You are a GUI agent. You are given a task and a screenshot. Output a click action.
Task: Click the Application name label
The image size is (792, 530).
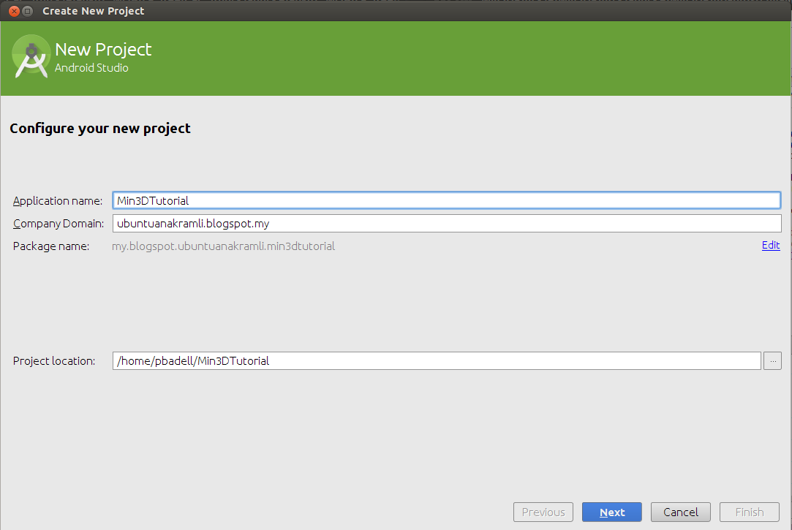[x=58, y=201]
